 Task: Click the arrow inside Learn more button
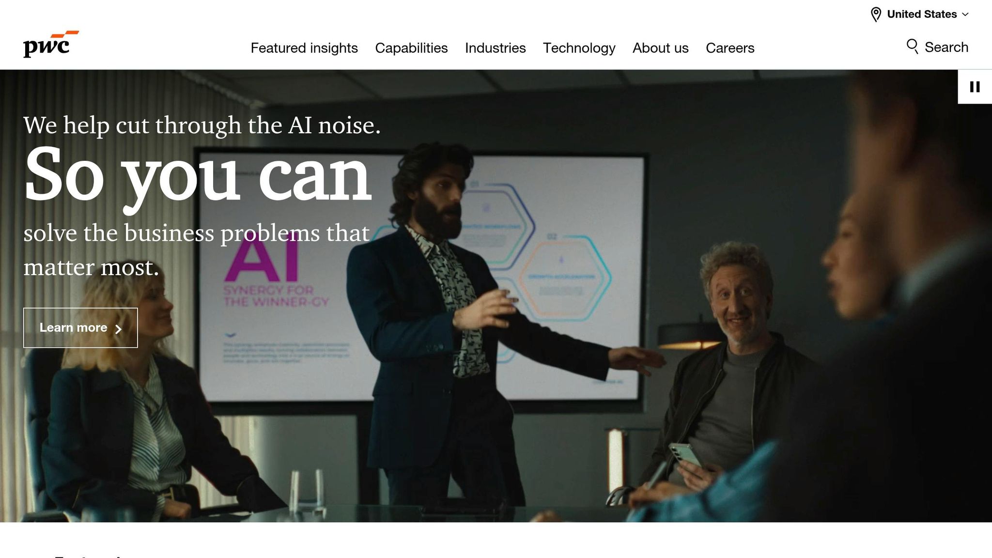[x=118, y=329]
